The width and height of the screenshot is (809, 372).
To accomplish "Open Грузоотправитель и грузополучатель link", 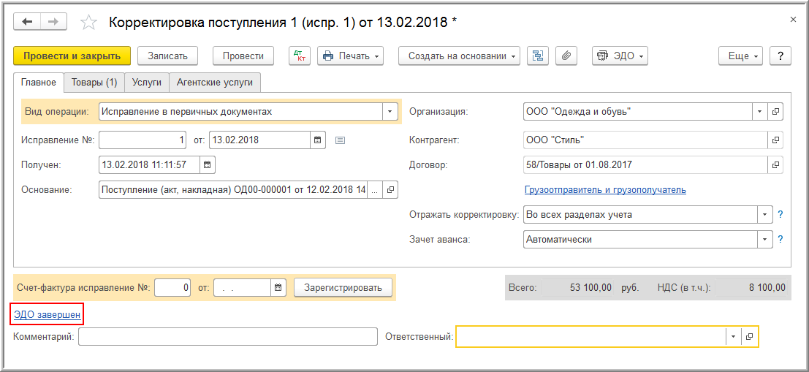I will [605, 190].
